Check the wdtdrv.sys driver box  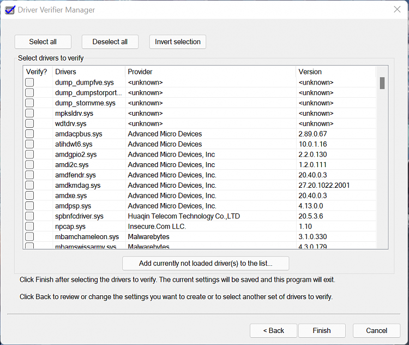point(29,123)
